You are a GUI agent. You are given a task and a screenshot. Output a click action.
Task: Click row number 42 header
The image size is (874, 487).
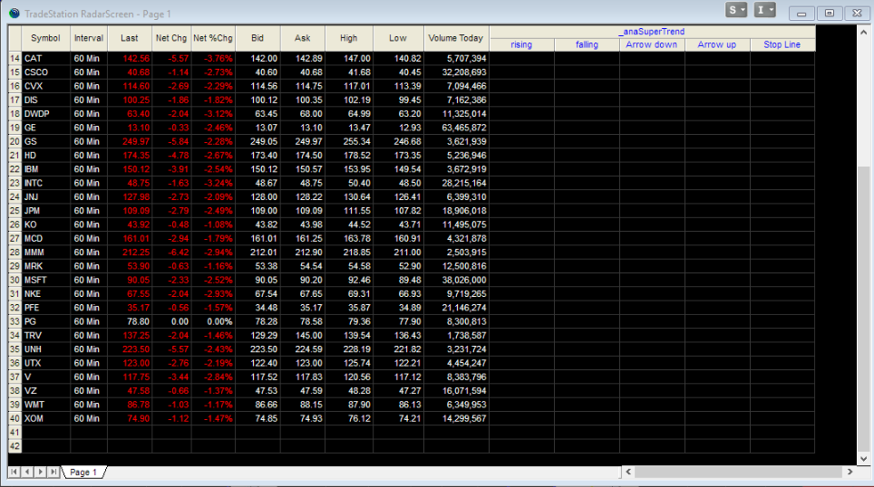coord(15,446)
